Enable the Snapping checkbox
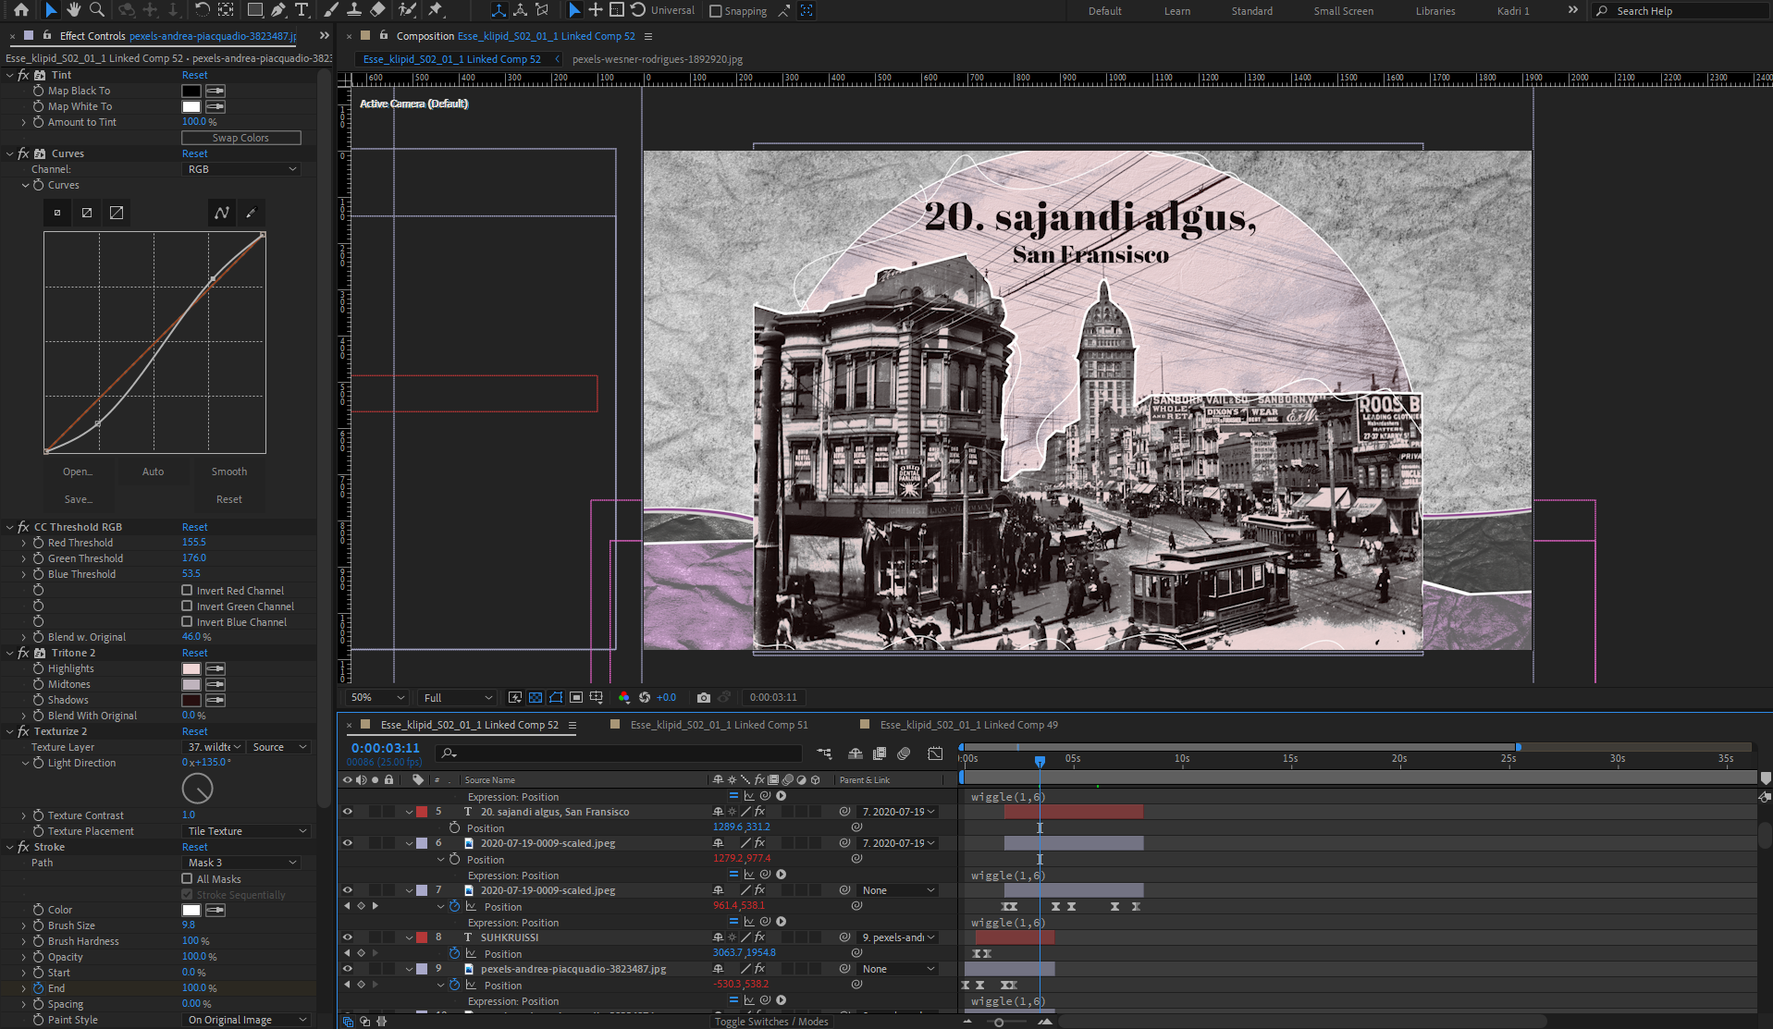This screenshot has width=1773, height=1029. [715, 11]
